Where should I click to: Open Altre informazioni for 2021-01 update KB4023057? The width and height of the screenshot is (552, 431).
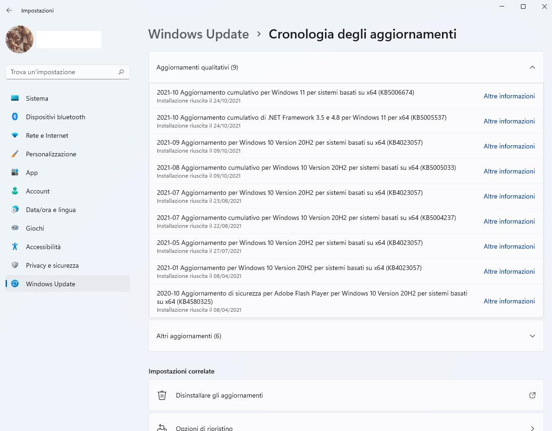point(509,271)
